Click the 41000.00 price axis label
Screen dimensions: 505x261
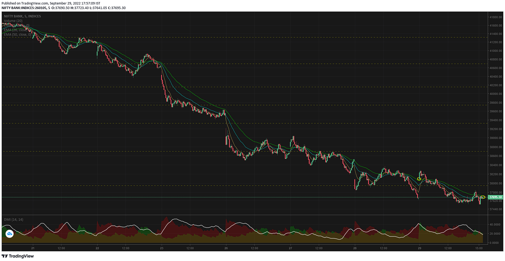495,51
